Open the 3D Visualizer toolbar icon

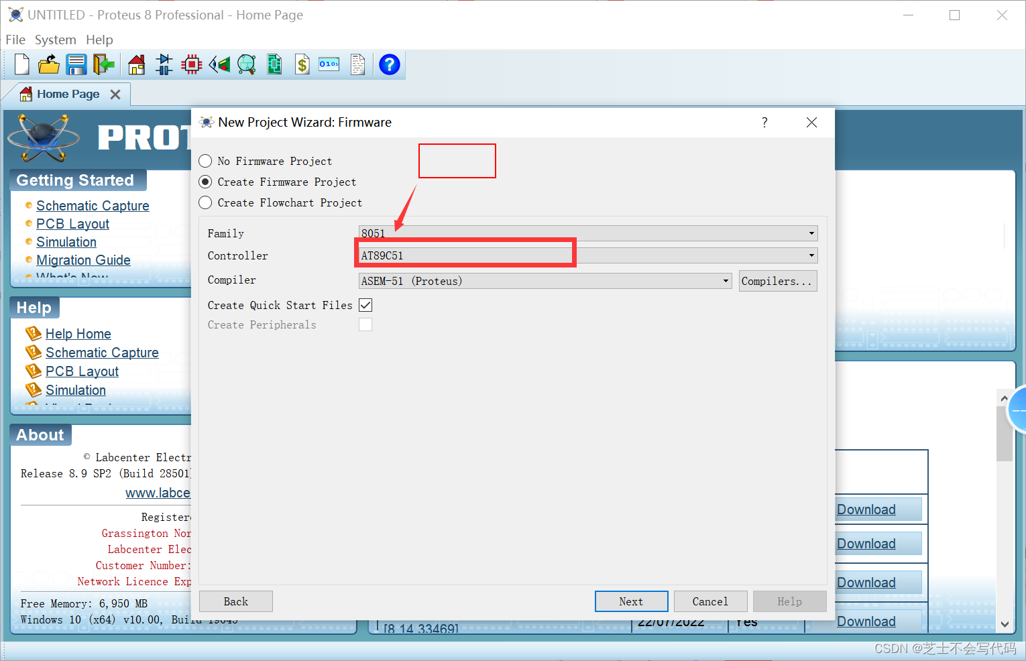coord(219,64)
